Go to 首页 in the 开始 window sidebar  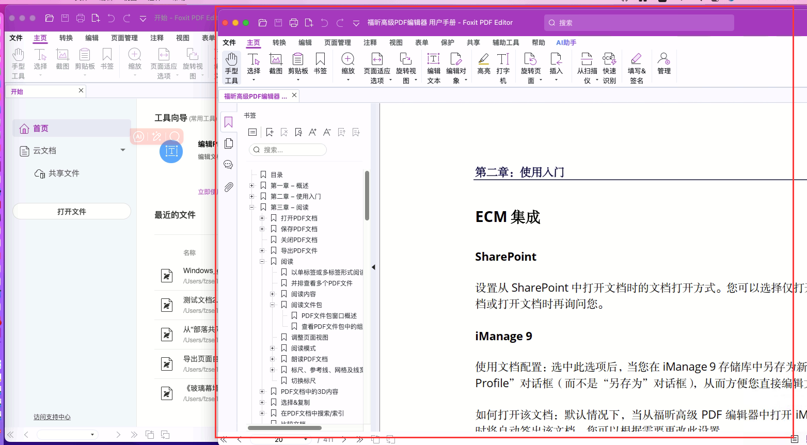[71, 129]
